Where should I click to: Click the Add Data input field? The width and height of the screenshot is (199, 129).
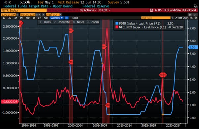click(156, 18)
